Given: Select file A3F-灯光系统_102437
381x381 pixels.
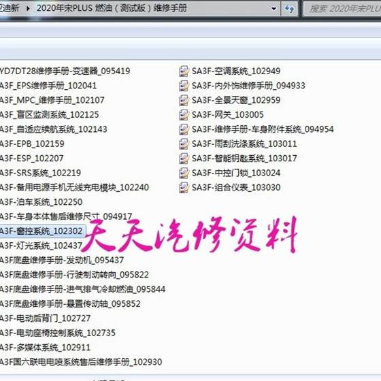Looking at the screenshot, I should point(42,246).
